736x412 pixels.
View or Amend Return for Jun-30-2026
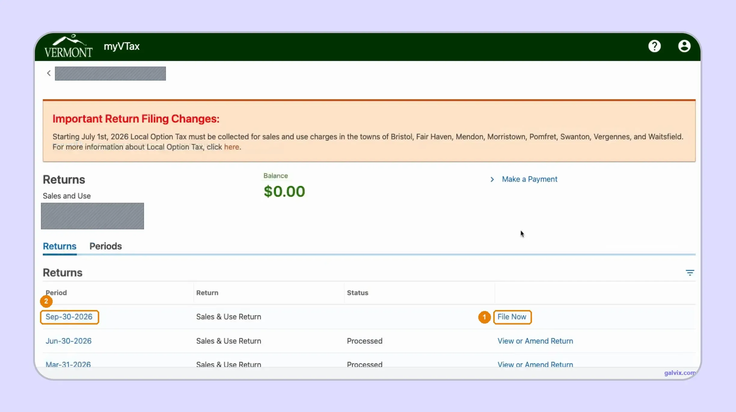[535, 341]
